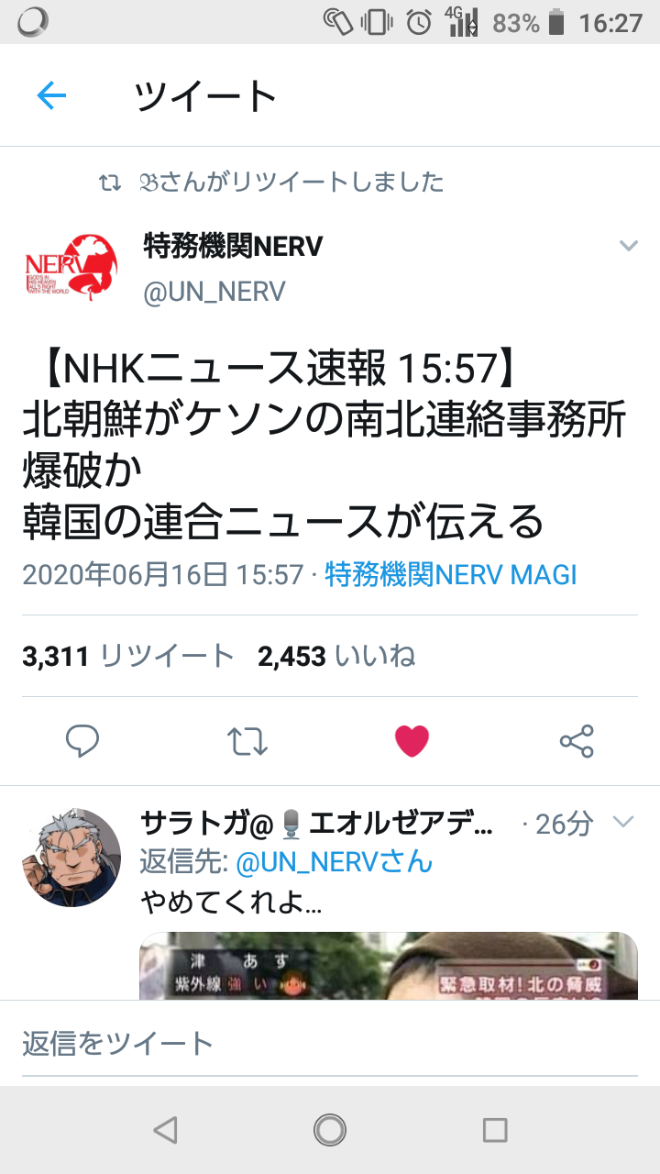Open the @UN_NERV handle under the account name

(214, 292)
